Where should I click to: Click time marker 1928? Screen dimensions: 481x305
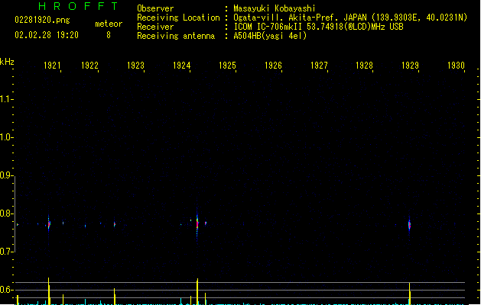click(364, 65)
